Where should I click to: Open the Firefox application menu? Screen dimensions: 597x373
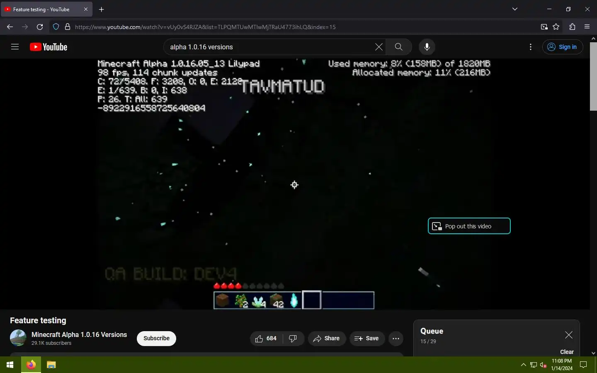pos(587,27)
